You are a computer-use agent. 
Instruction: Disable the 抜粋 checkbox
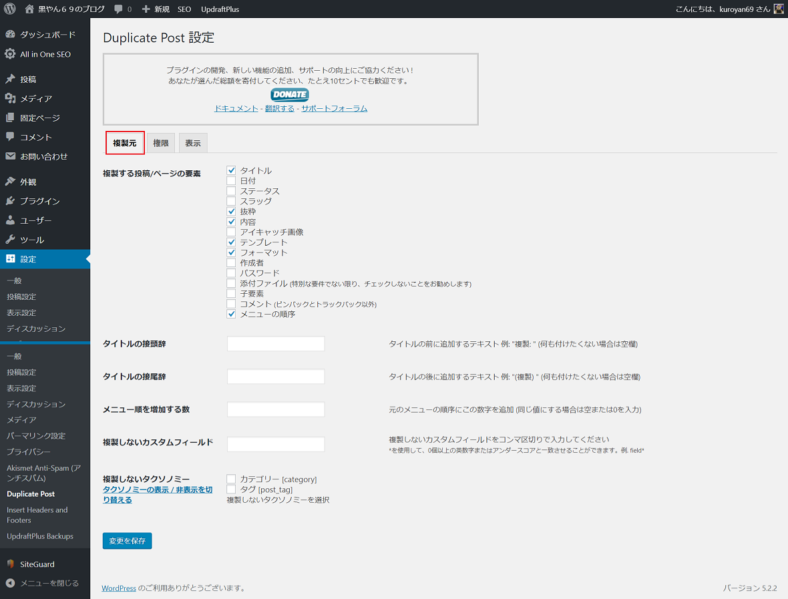[x=231, y=212]
